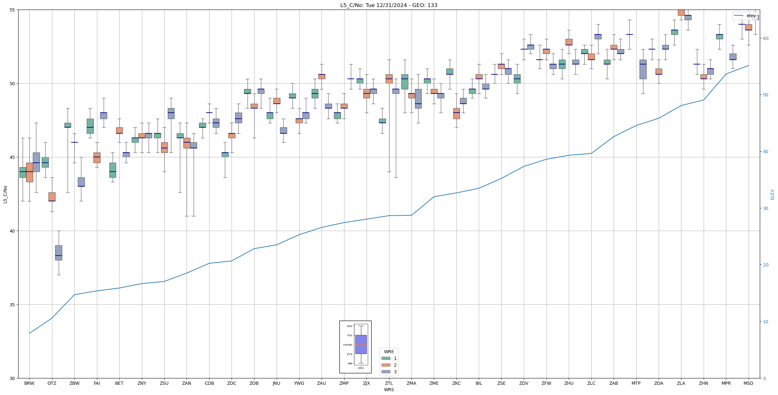The height and width of the screenshot is (395, 778).
Task: Click the ZTL station tick label
Action: click(389, 383)
